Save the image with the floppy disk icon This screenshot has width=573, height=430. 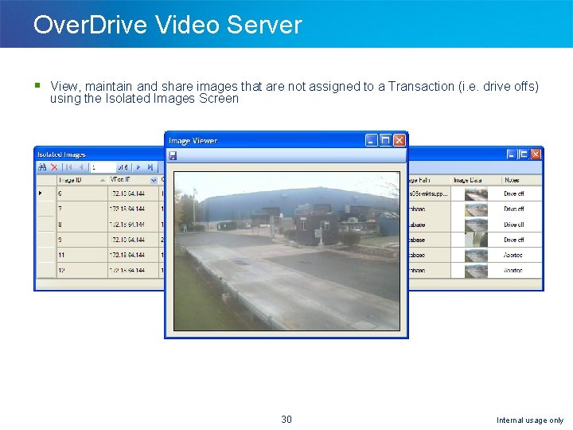[173, 156]
